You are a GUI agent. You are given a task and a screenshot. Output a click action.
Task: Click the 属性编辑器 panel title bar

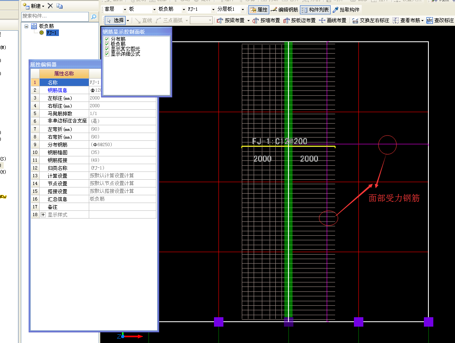(65, 64)
